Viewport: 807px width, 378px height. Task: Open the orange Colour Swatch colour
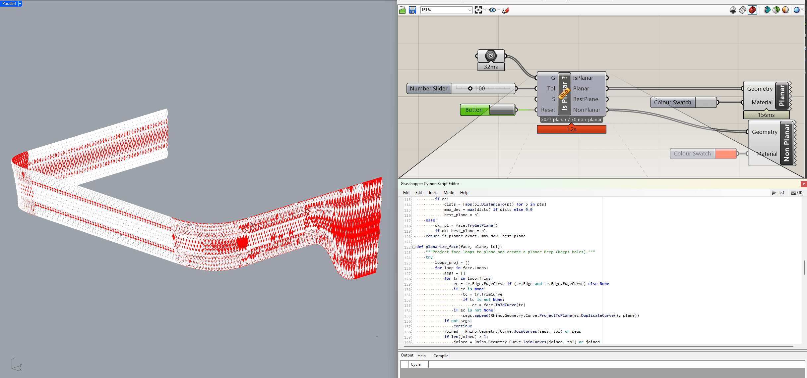(725, 154)
